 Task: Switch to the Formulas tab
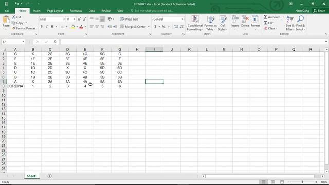point(76,11)
